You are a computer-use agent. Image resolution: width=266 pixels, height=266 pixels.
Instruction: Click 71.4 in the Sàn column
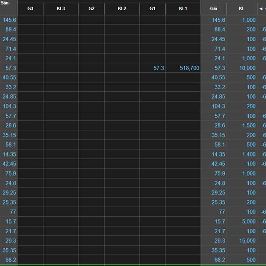(11, 49)
